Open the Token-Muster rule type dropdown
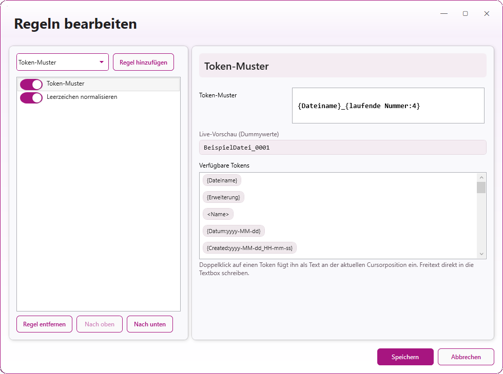 [63, 63]
